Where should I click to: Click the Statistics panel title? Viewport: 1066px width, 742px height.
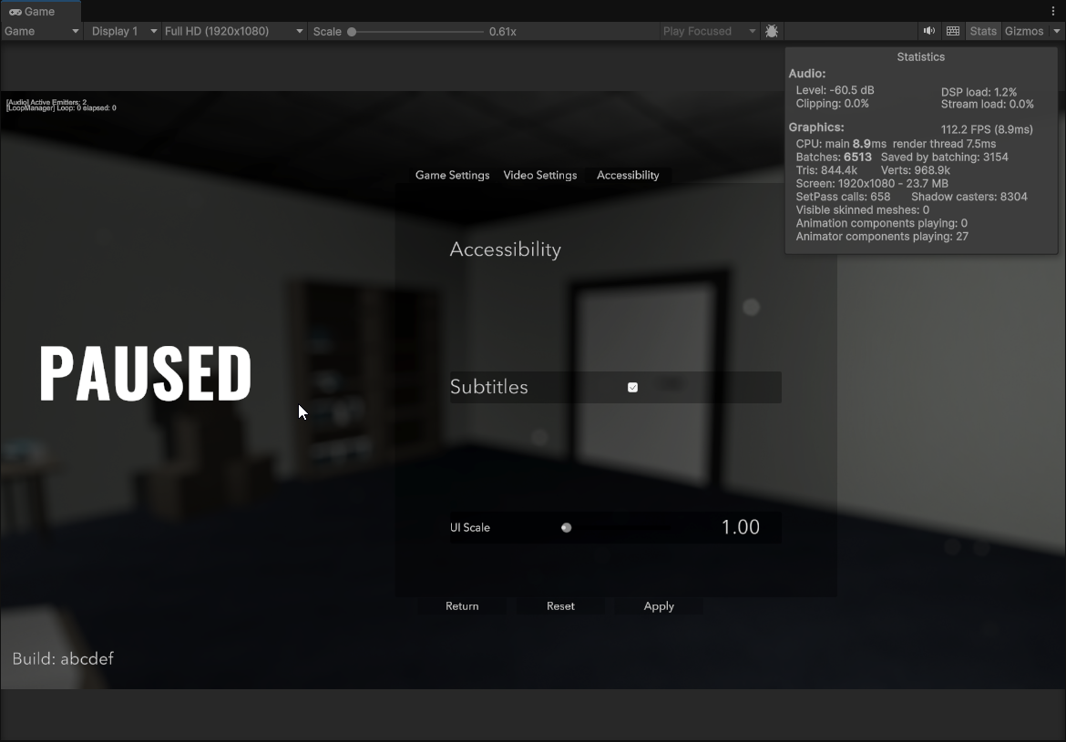920,57
